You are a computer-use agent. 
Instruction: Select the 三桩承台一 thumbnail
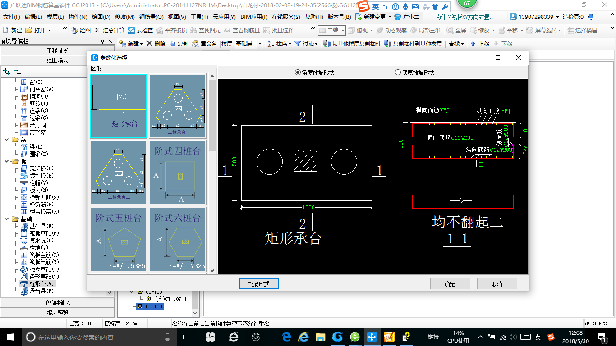tap(178, 106)
